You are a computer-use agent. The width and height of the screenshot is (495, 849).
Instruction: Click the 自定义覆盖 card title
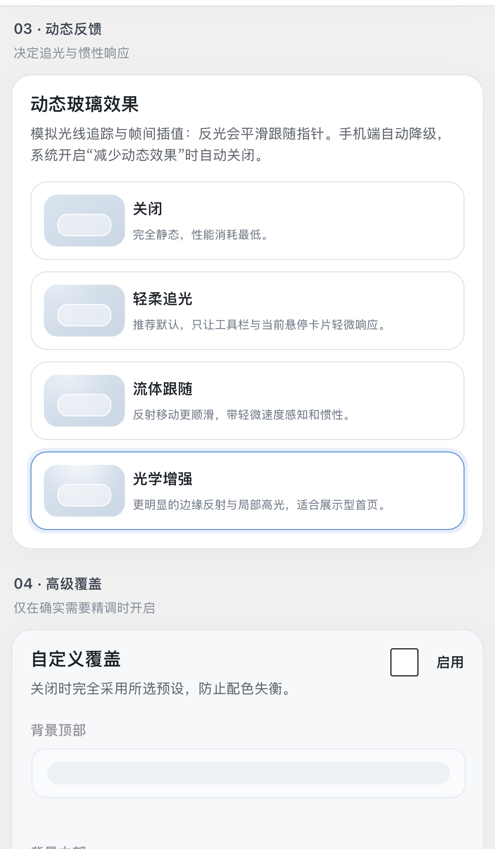pyautogui.click(x=76, y=659)
